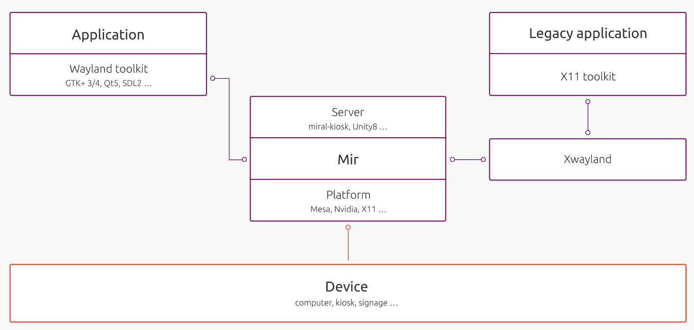This screenshot has height=330, width=694.
Task: Select the "Server" label
Action: click(348, 112)
